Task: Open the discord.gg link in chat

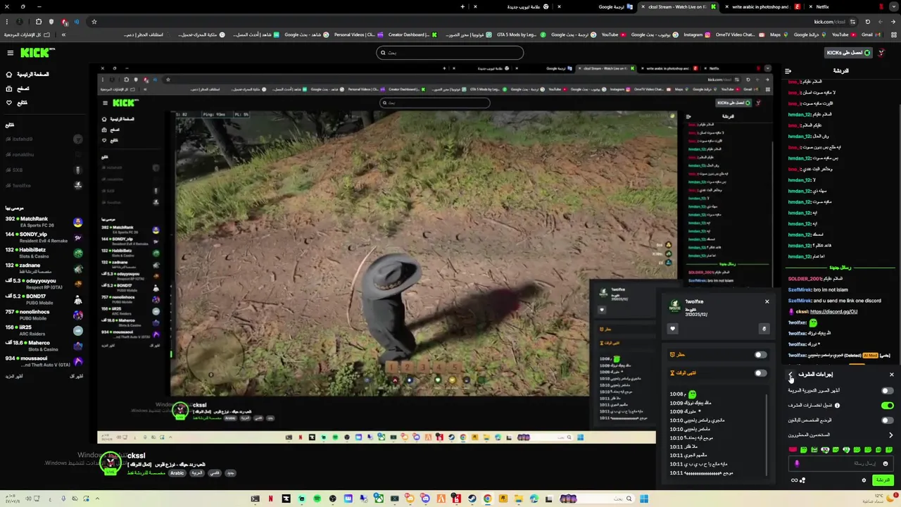Action: 833,311
